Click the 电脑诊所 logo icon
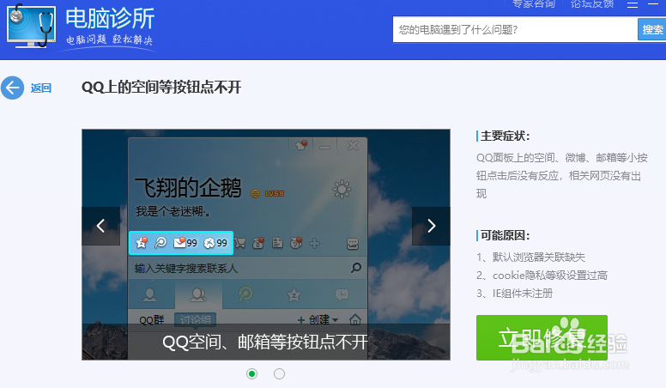666x388 pixels. pyautogui.click(x=32, y=27)
